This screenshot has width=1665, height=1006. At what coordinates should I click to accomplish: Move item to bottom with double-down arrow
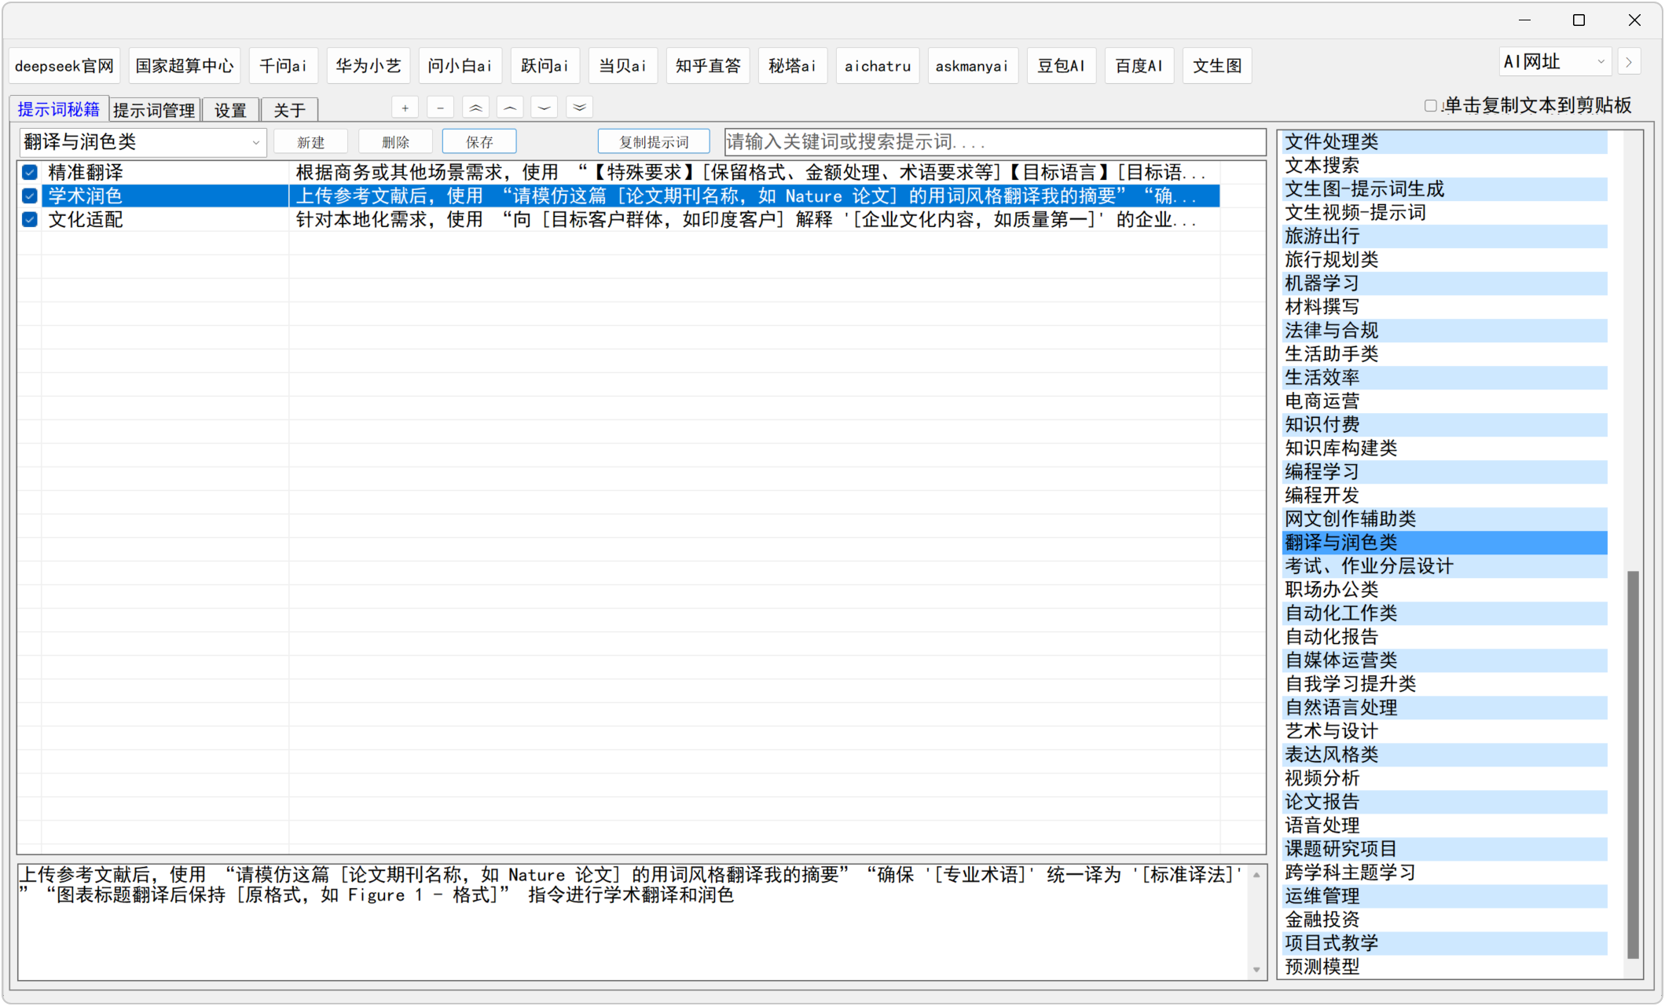coord(579,108)
